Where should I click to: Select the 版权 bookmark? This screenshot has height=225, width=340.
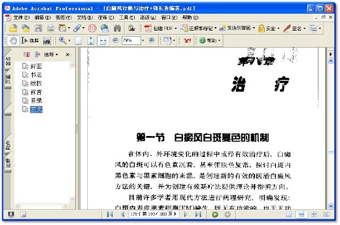[x=32, y=83]
